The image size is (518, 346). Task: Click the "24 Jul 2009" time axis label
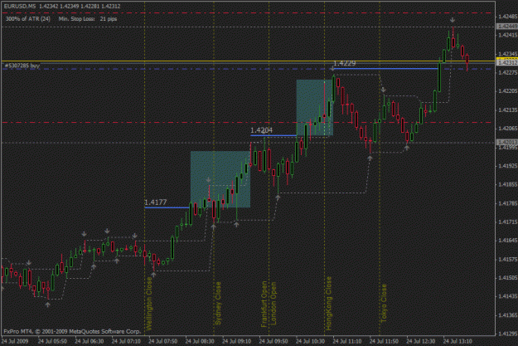(15, 341)
